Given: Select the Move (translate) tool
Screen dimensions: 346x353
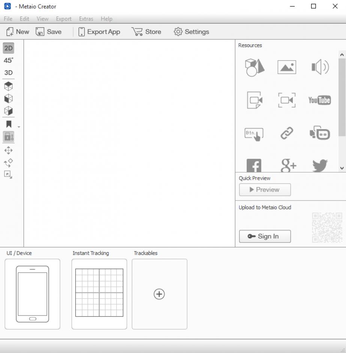Looking at the screenshot, I should [x=9, y=150].
